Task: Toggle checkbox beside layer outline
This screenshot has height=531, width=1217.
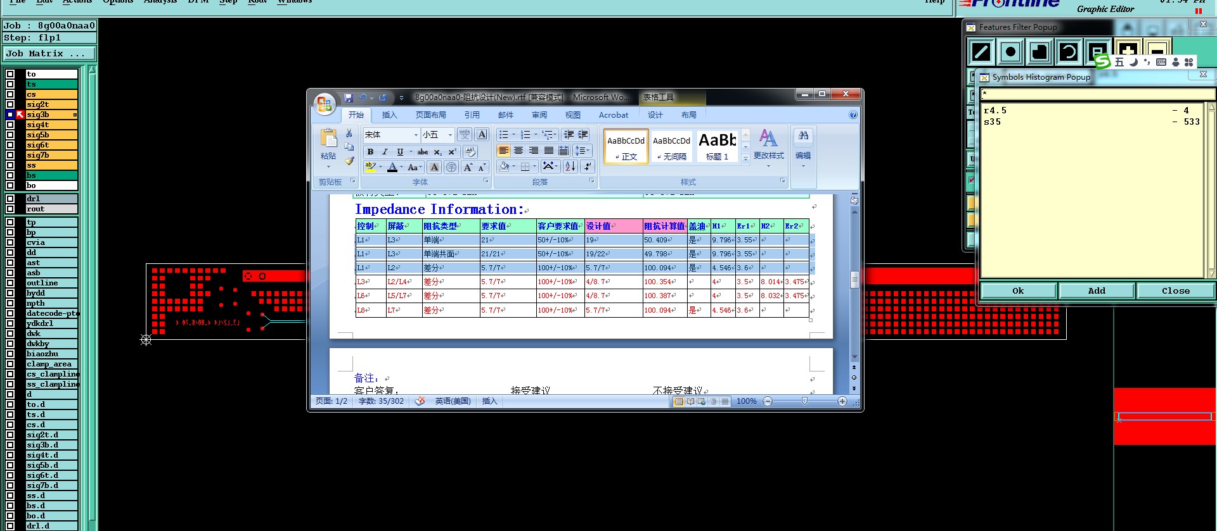Action: [x=10, y=283]
